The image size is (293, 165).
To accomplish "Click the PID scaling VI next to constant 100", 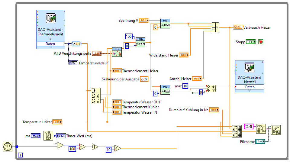I will tap(140, 42).
